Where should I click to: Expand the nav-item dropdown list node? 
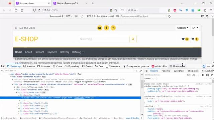tap(18, 114)
